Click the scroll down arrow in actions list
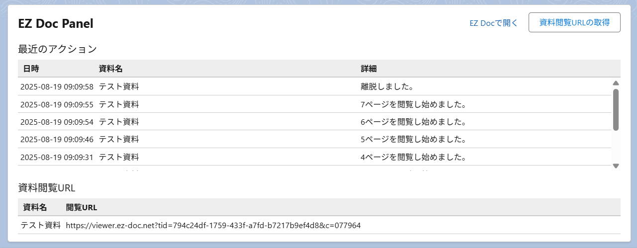 [x=616, y=166]
